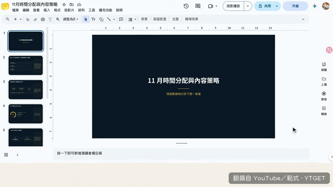Screen dimensions: 333x187
Task: View the cloud save status
Action: coord(79,5)
